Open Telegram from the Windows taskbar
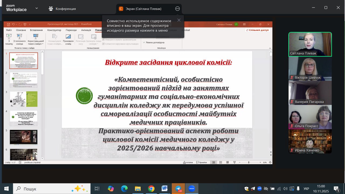345x194 pixels. tap(178, 189)
